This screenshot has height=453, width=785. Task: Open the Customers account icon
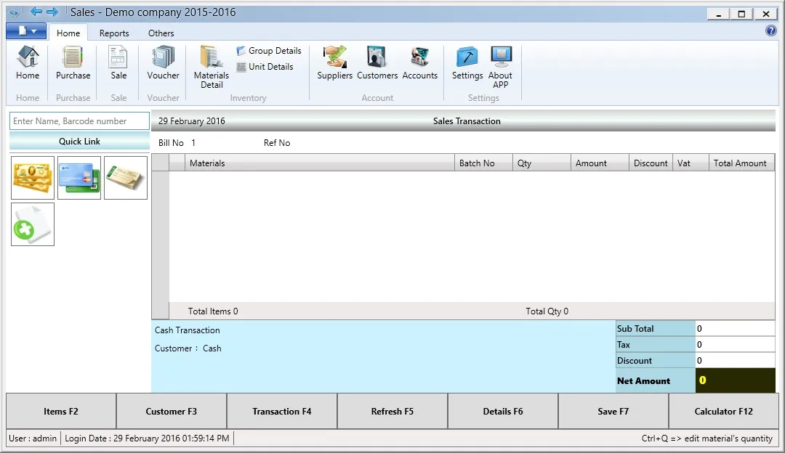(x=377, y=62)
